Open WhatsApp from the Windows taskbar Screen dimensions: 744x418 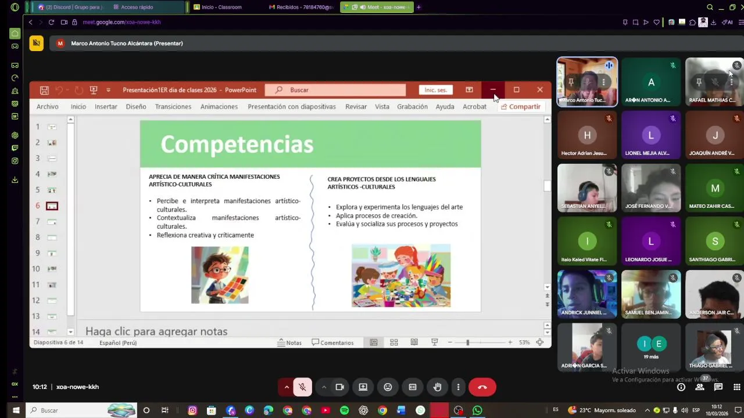[477, 410]
